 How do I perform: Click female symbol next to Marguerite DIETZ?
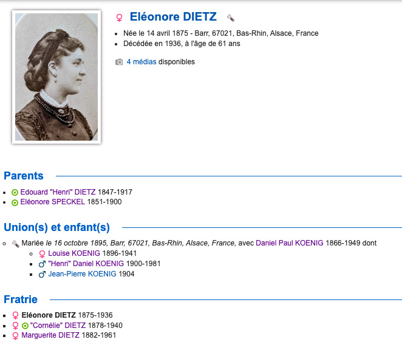(x=15, y=335)
